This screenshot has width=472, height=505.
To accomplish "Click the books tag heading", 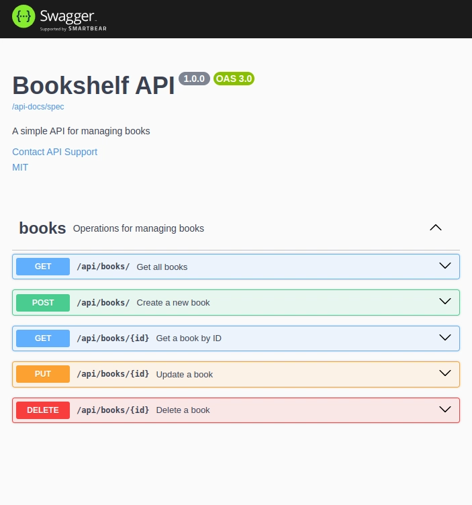I will pyautogui.click(x=42, y=228).
